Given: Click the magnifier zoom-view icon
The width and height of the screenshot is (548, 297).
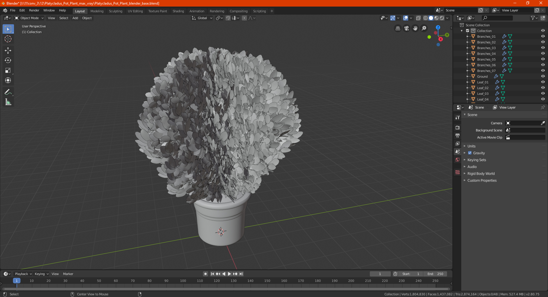Looking at the screenshot, I should click(424, 28).
